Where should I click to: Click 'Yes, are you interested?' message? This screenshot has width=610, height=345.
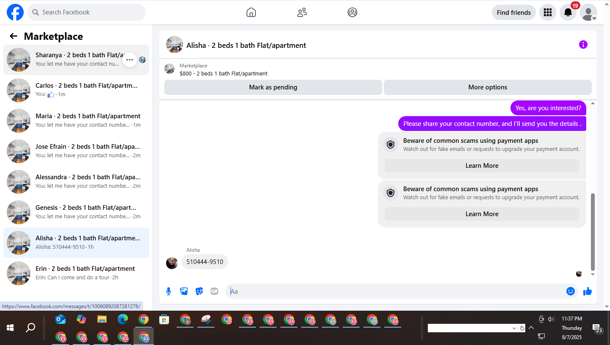pos(548,108)
